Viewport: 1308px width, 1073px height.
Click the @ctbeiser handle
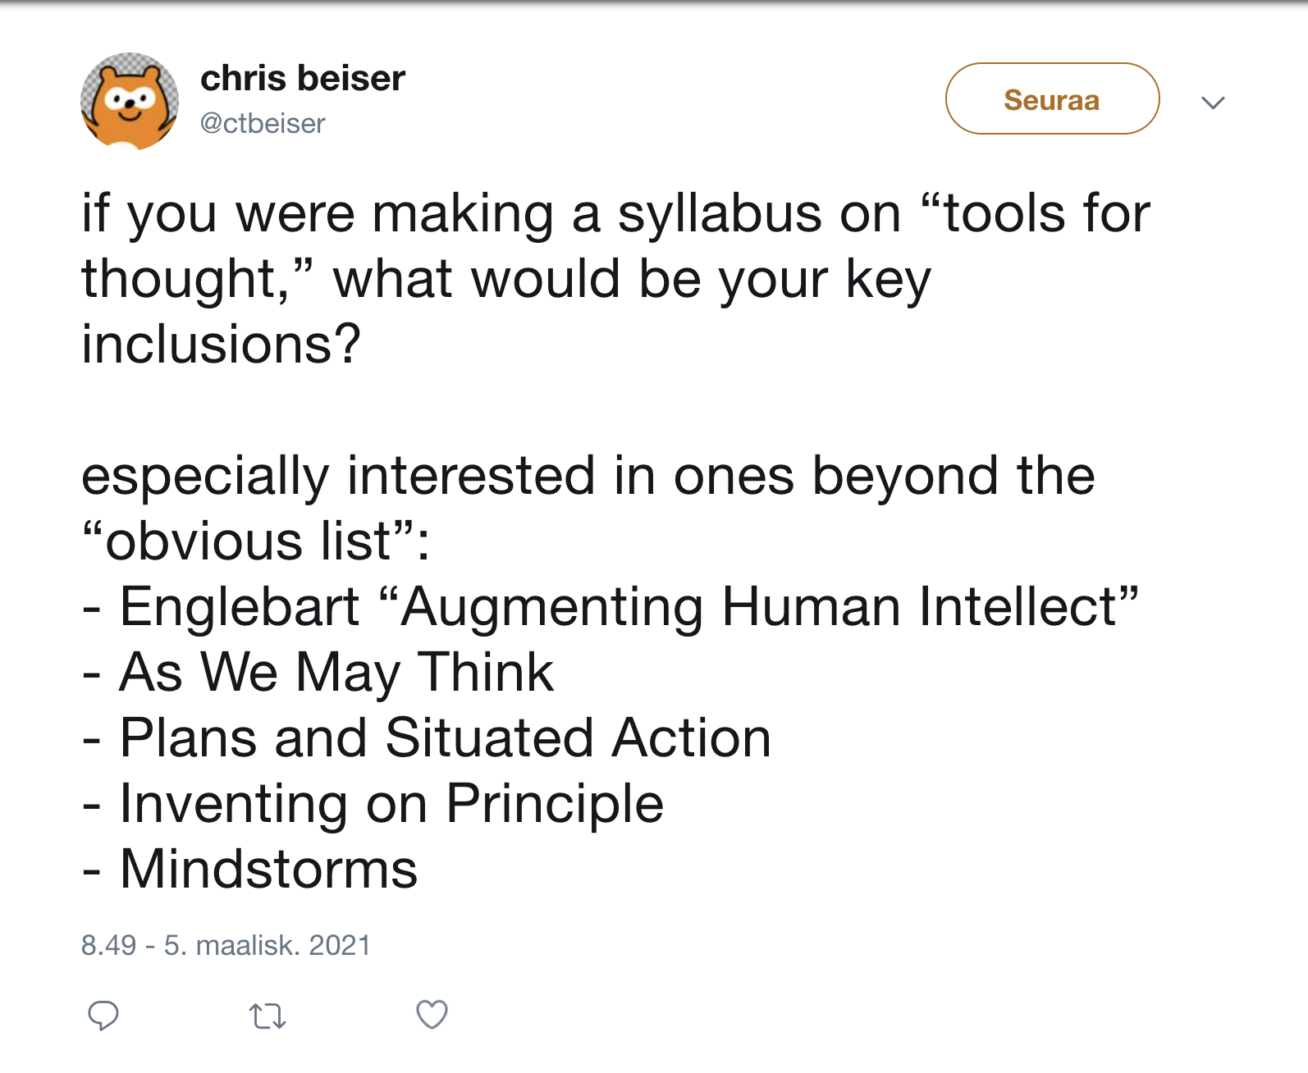(x=263, y=123)
